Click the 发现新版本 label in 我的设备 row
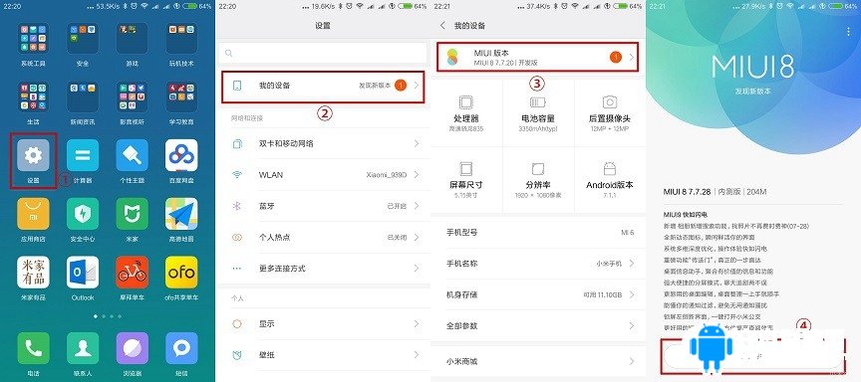861x382 pixels. coord(375,86)
